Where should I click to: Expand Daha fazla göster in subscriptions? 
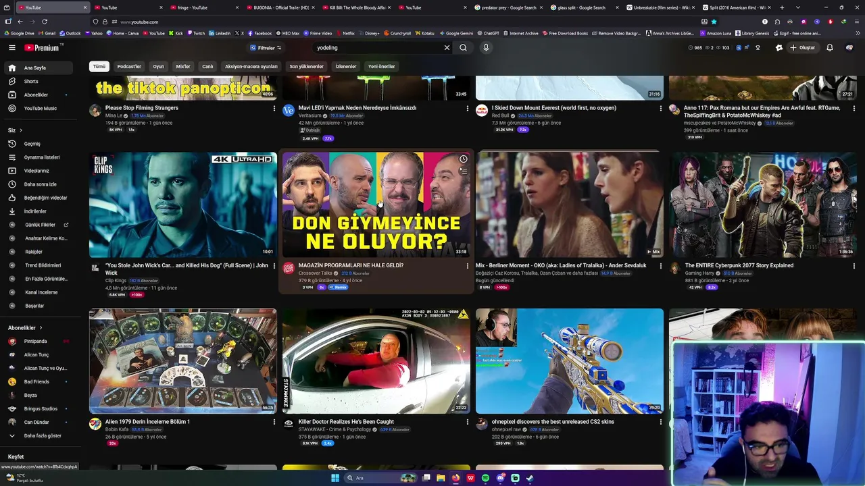tap(39, 436)
